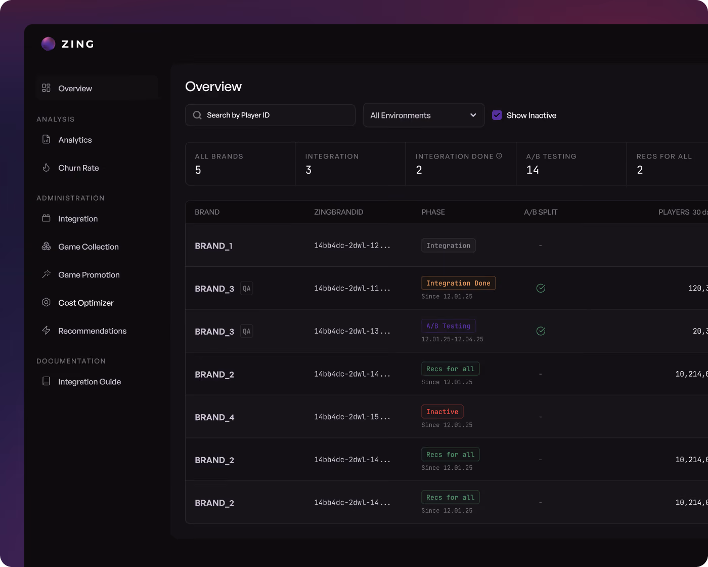Click Since 12.01.25 under Integration Done badge
The width and height of the screenshot is (708, 567).
[447, 297]
